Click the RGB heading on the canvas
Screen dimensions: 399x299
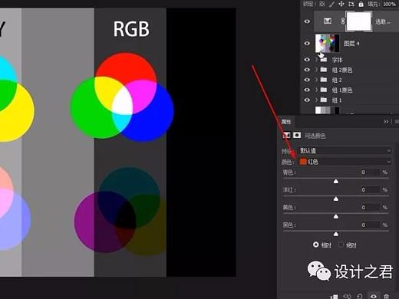[131, 29]
